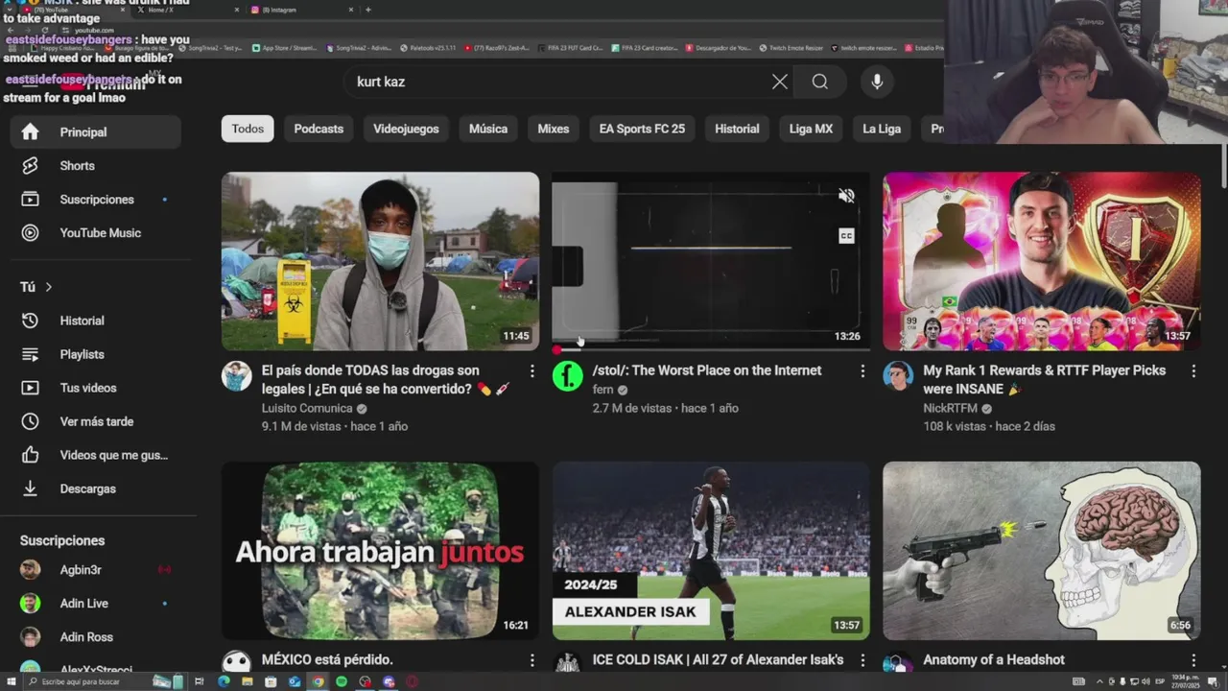Select the Videojuegos filter chip
The width and height of the screenshot is (1228, 691).
(x=406, y=129)
